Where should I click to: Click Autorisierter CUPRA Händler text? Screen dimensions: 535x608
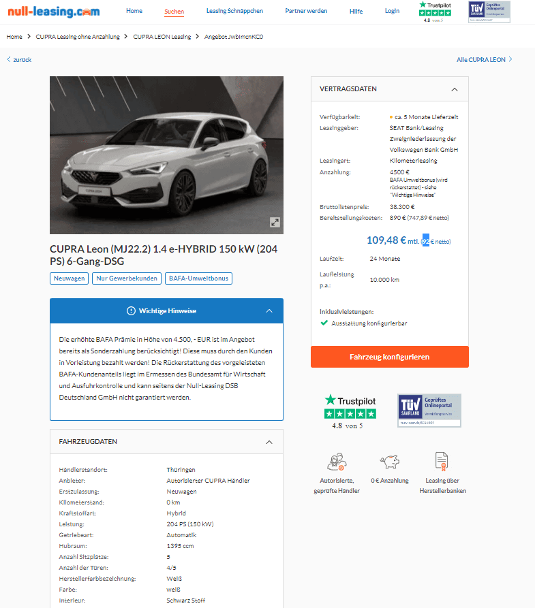click(x=208, y=481)
